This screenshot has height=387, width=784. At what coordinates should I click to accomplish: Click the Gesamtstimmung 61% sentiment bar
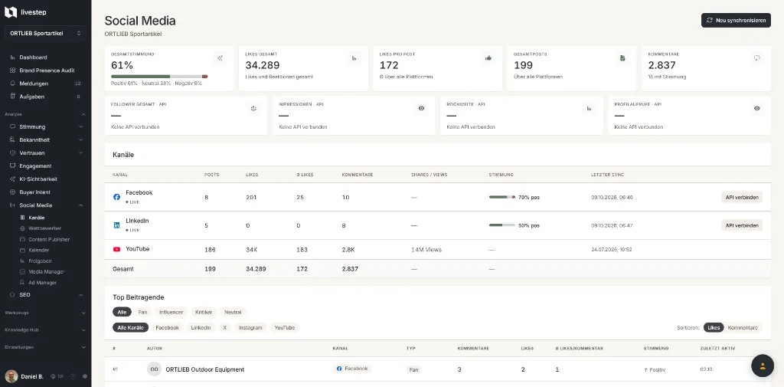(159, 77)
